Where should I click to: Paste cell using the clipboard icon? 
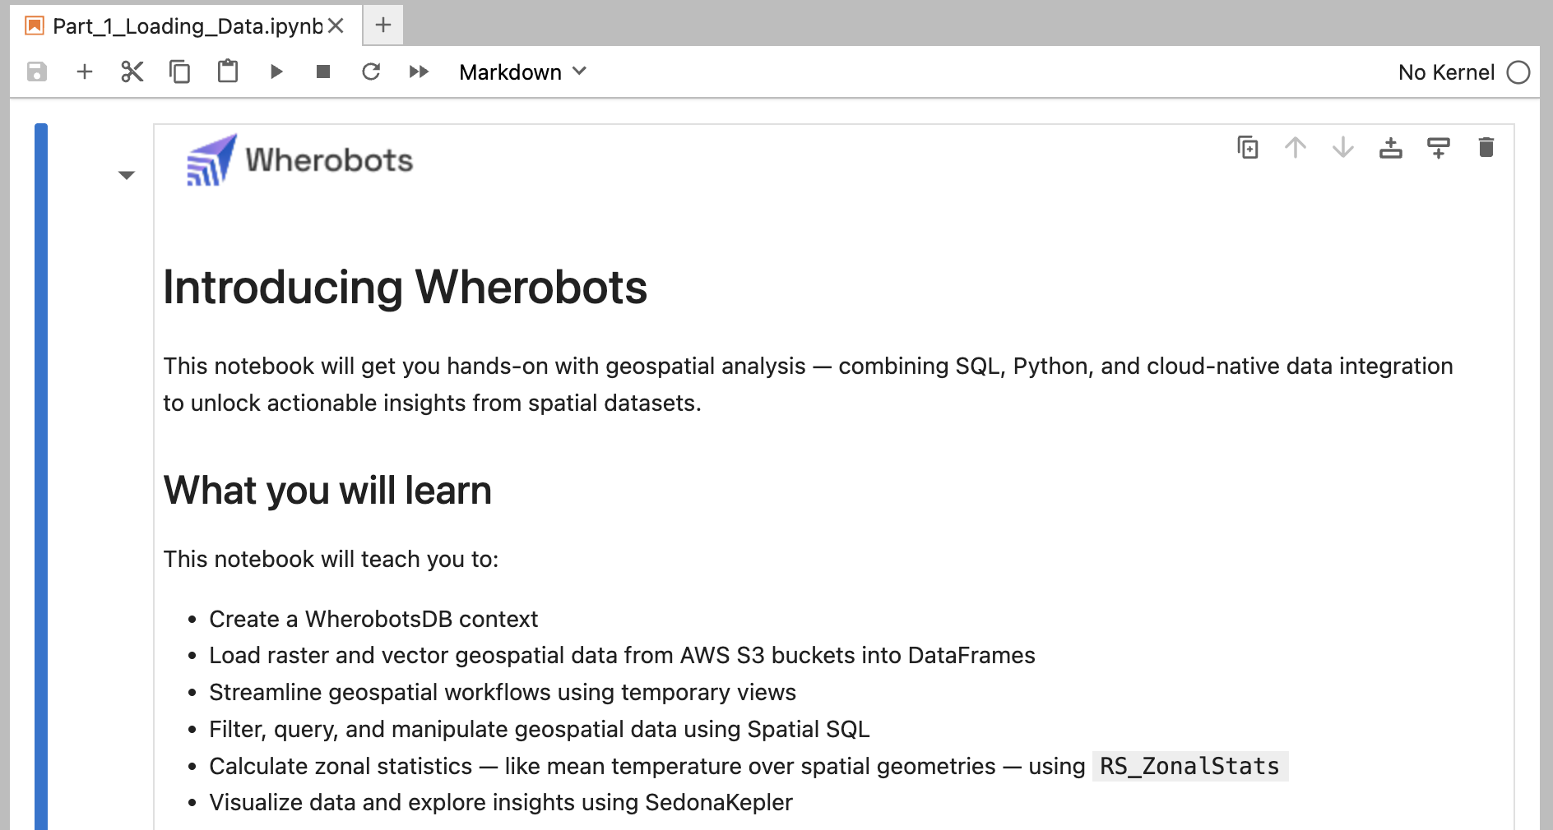point(228,71)
